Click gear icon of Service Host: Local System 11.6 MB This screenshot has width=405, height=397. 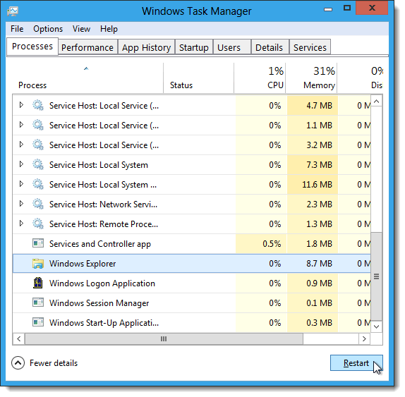[38, 184]
